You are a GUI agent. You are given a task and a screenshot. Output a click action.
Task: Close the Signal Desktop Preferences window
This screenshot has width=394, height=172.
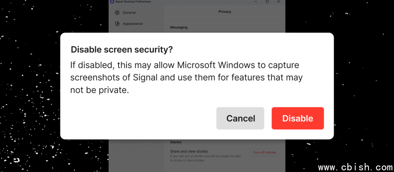278,2
